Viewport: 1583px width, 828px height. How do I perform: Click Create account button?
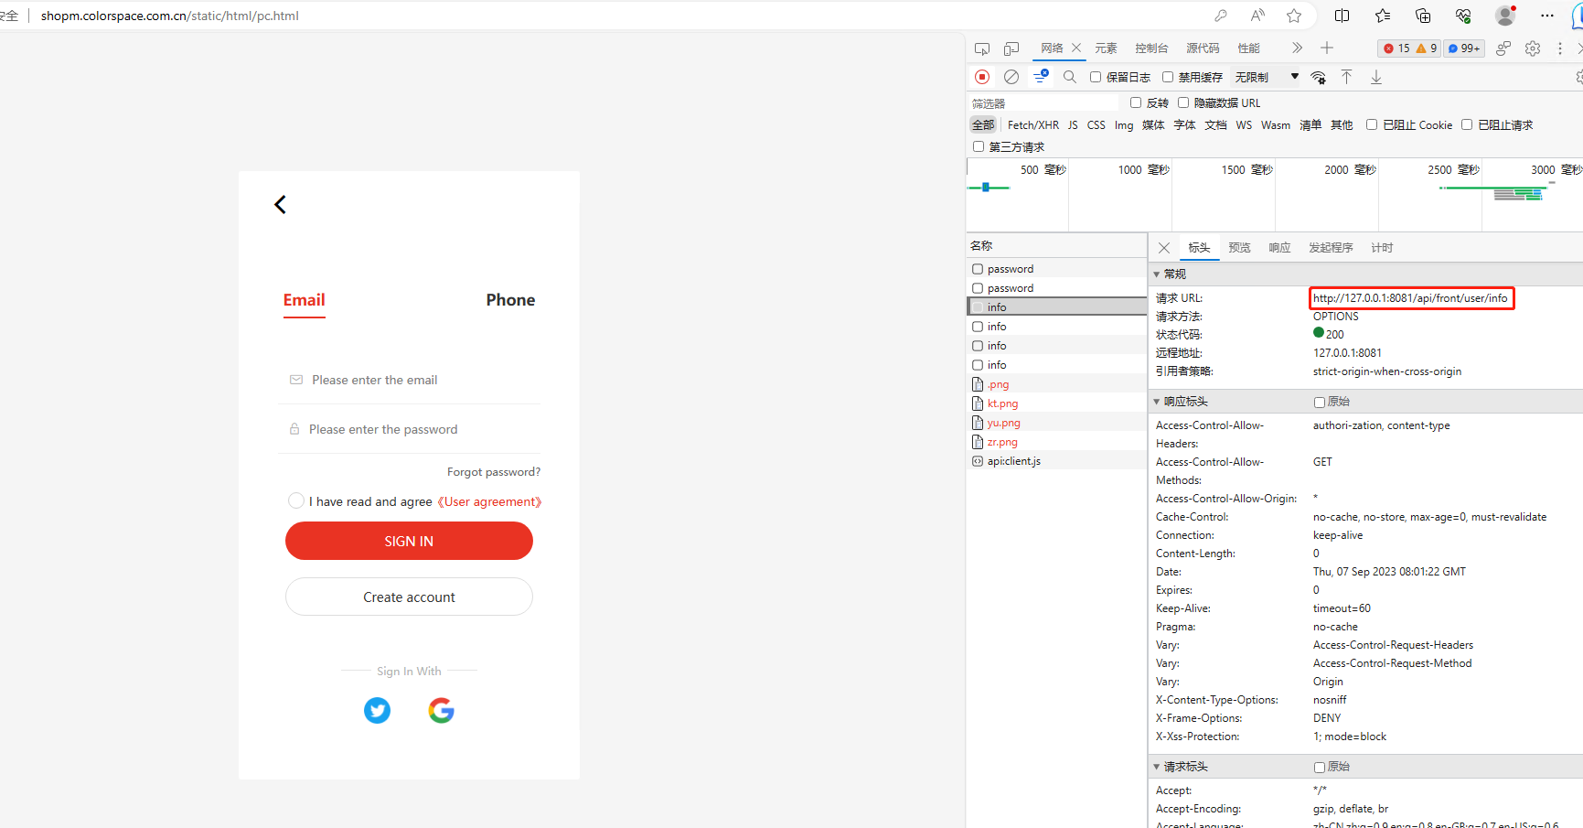tap(409, 597)
